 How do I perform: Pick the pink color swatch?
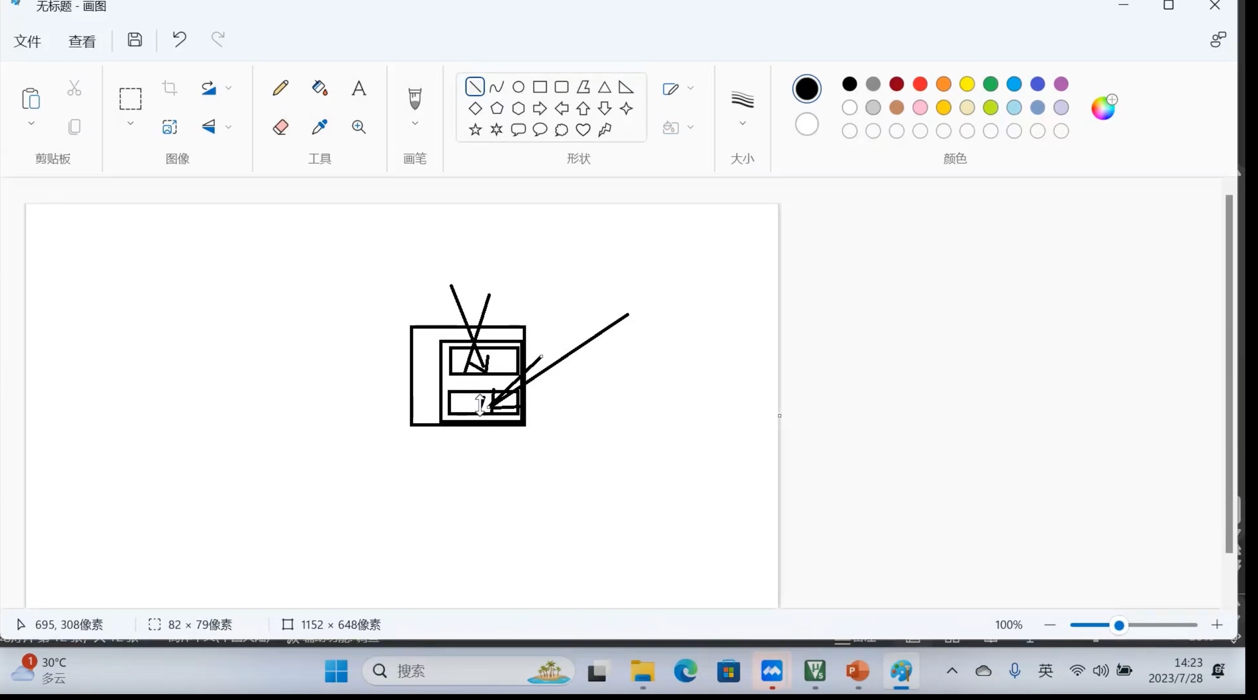pos(920,108)
